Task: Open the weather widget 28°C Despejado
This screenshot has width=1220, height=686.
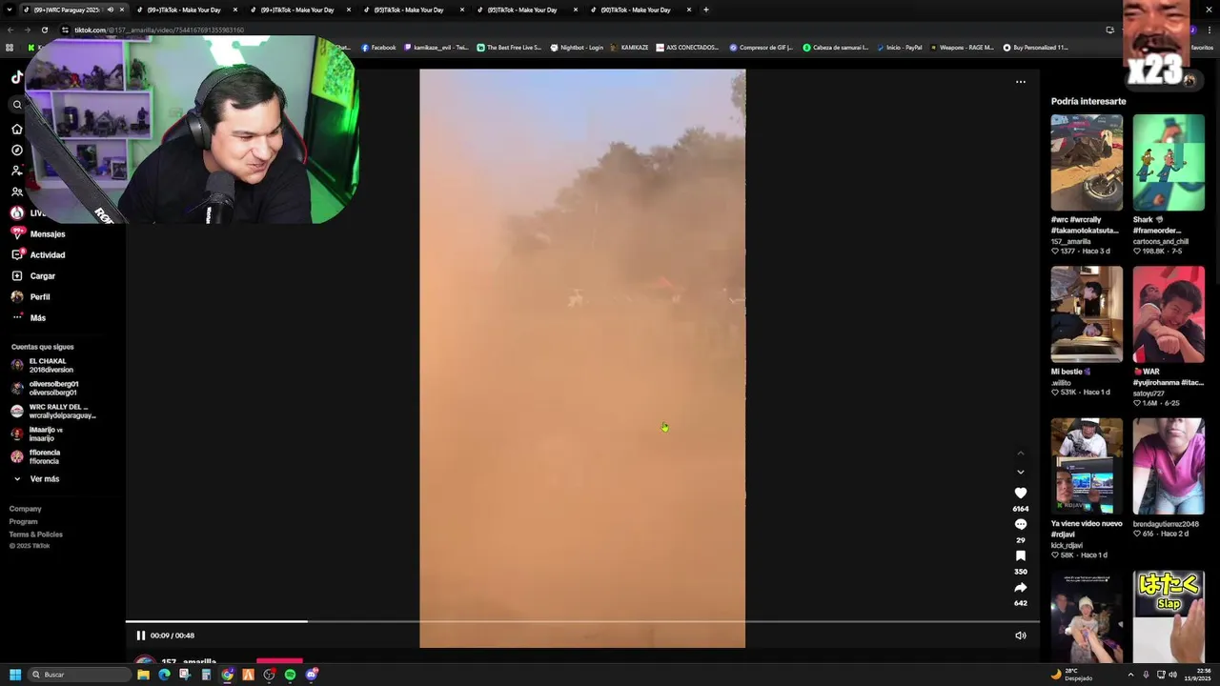Action: 1071,675
